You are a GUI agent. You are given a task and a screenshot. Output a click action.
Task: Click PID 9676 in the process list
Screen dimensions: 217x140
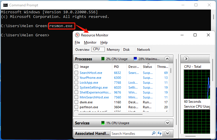(117, 92)
